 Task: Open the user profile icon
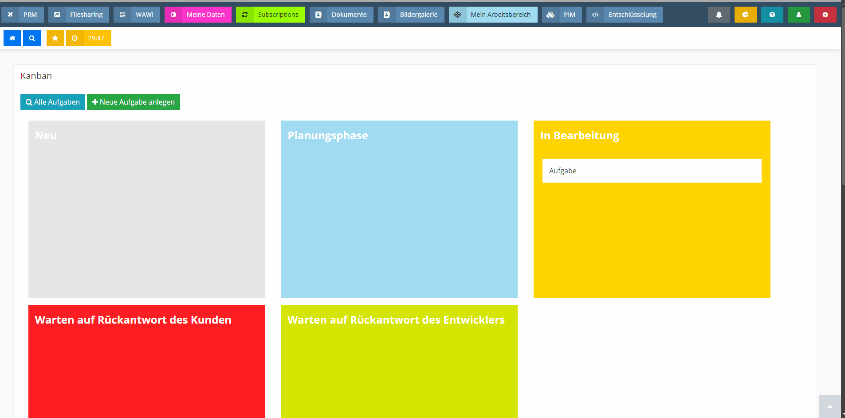pyautogui.click(x=798, y=15)
